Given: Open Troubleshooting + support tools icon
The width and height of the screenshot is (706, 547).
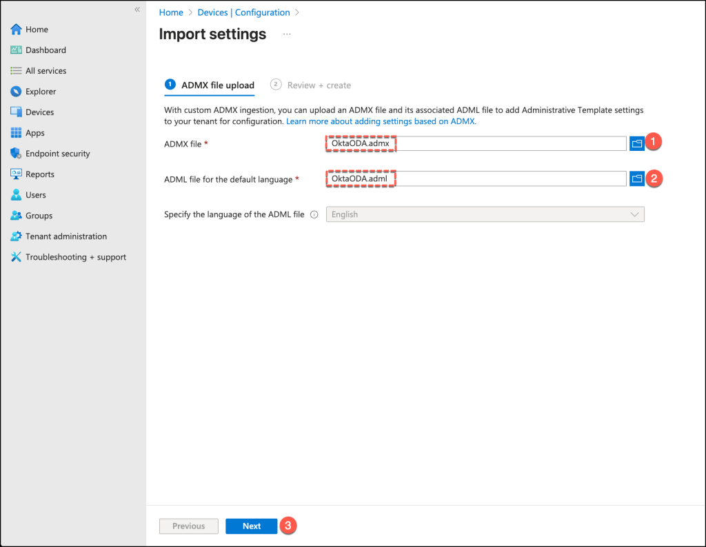Looking at the screenshot, I should tap(17, 257).
